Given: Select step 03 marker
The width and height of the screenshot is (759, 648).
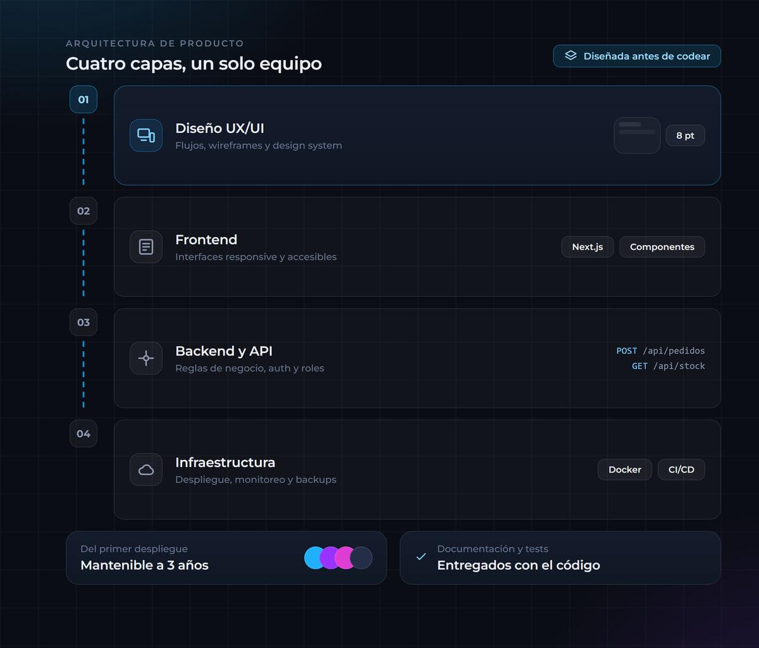Looking at the screenshot, I should point(83,322).
